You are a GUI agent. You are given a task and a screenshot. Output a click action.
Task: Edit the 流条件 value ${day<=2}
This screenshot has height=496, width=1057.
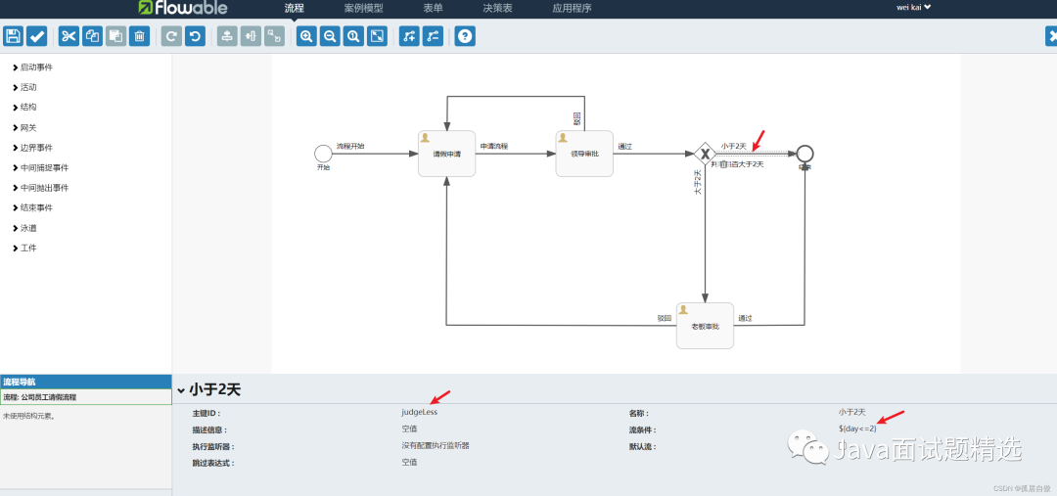(x=857, y=428)
